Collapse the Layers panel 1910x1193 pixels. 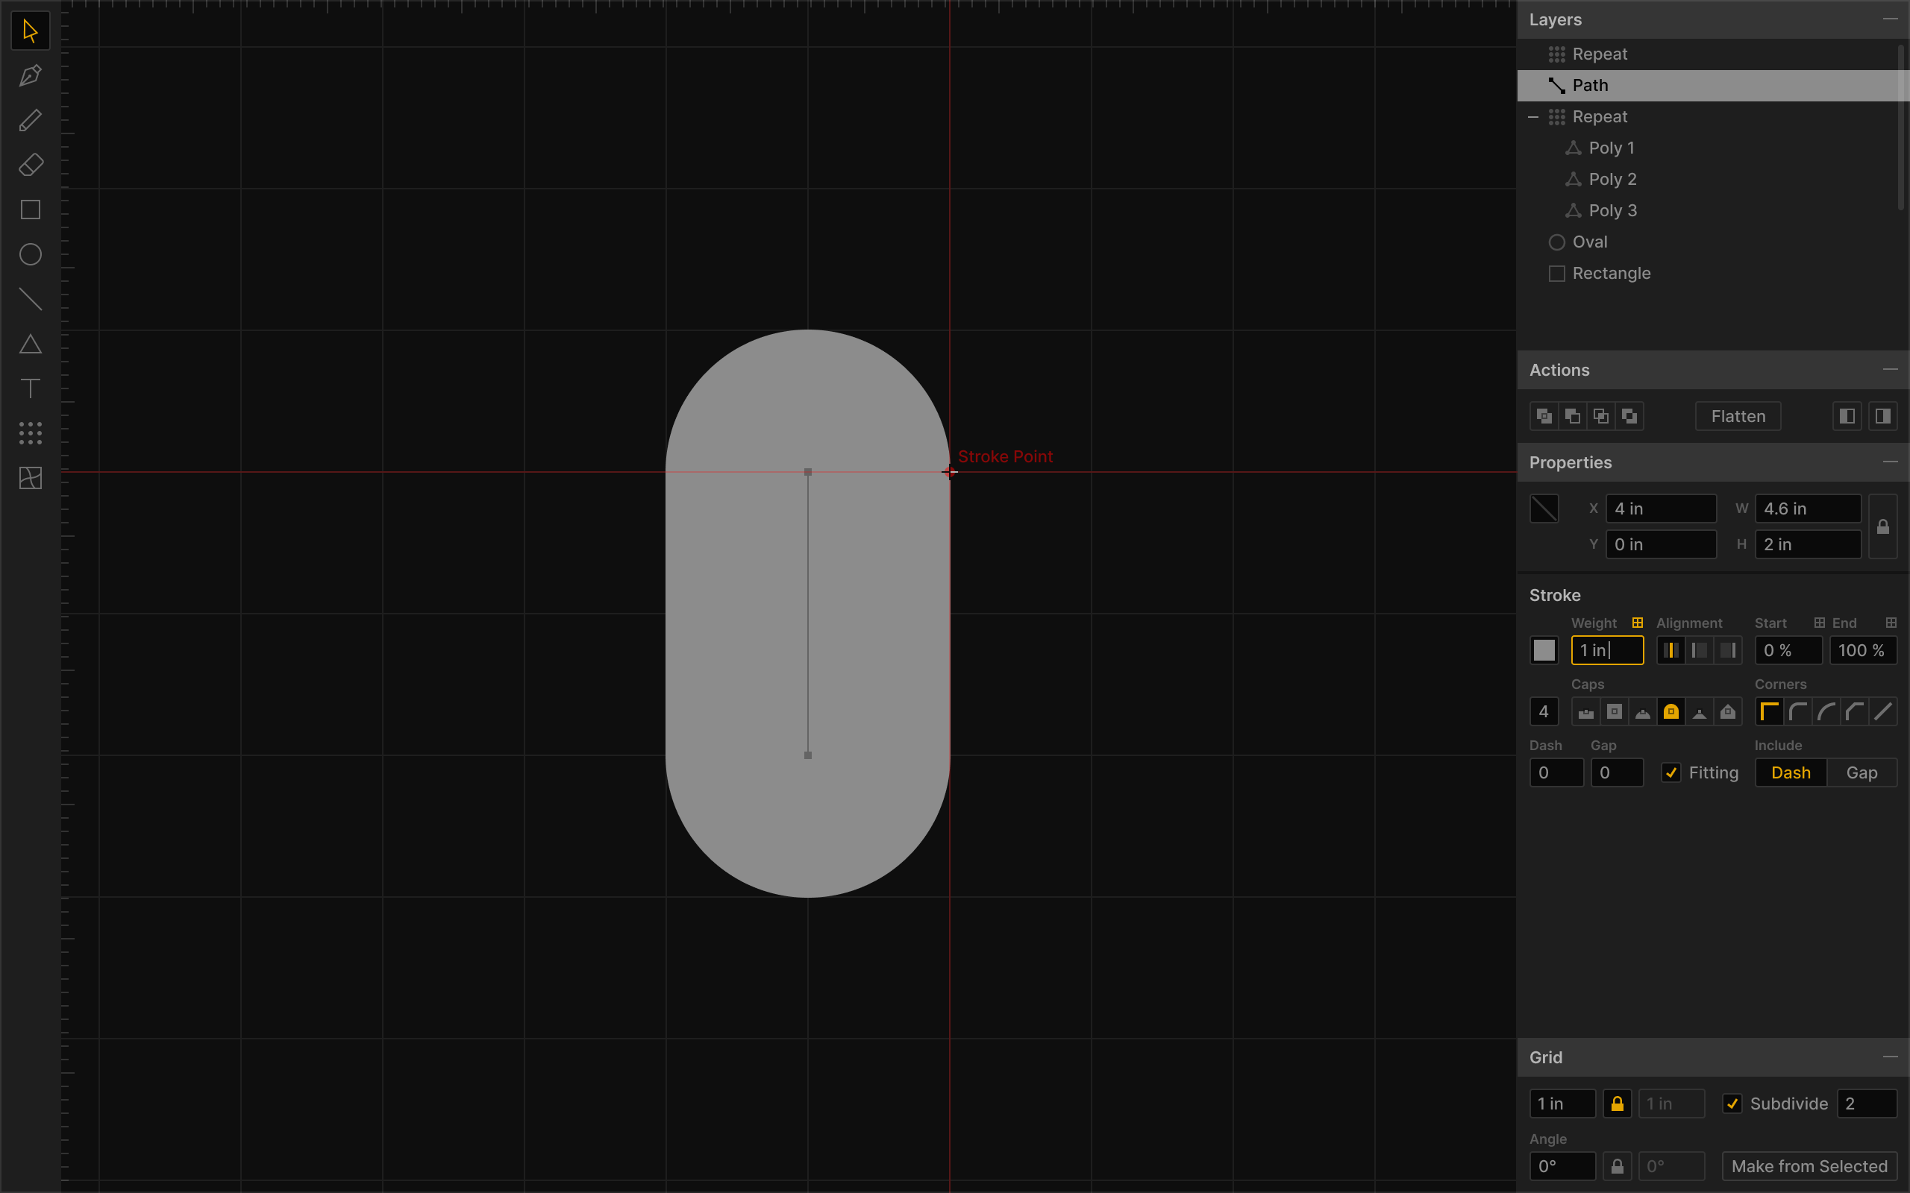tap(1889, 19)
